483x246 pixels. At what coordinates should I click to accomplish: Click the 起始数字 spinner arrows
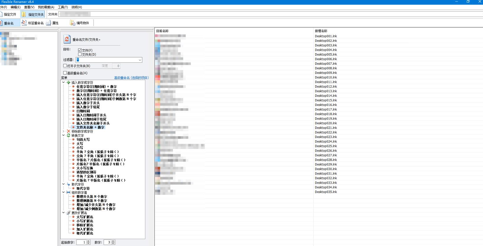tap(88, 242)
